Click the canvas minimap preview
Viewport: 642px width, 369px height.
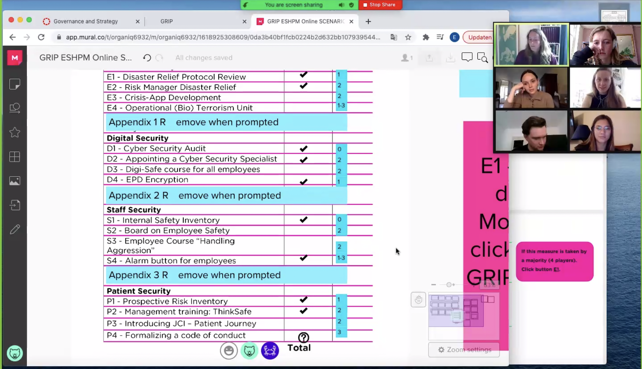(x=463, y=315)
